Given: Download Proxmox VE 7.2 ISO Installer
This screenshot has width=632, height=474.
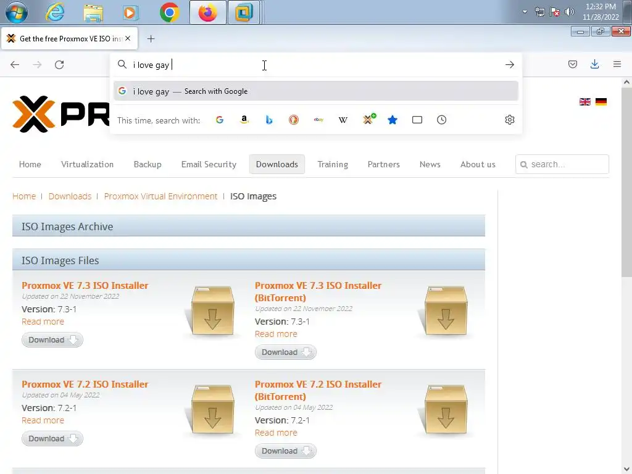Looking at the screenshot, I should tap(52, 439).
